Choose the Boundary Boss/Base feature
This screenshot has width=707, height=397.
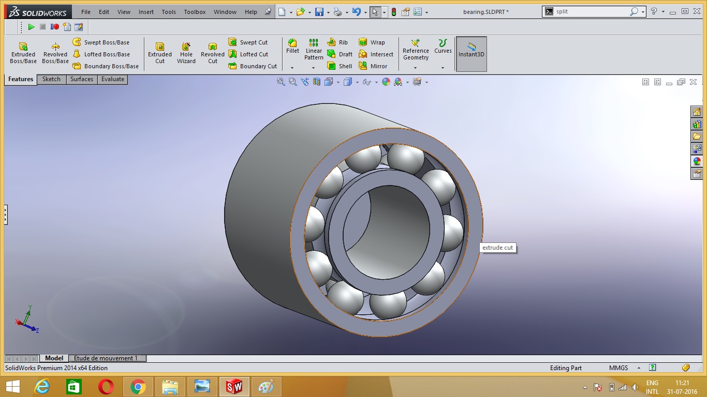pos(106,66)
